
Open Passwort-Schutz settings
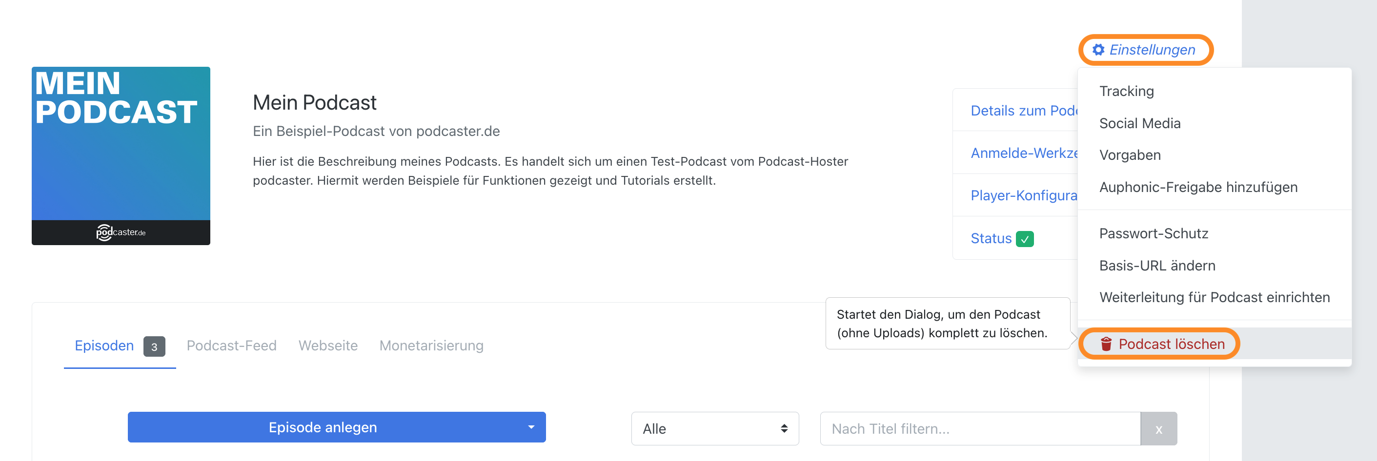(1154, 234)
